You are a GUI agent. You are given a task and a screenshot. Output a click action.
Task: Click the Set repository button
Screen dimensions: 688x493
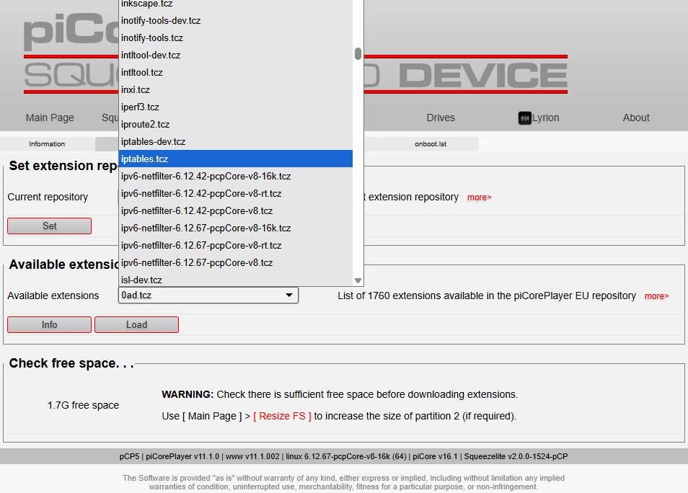50,226
